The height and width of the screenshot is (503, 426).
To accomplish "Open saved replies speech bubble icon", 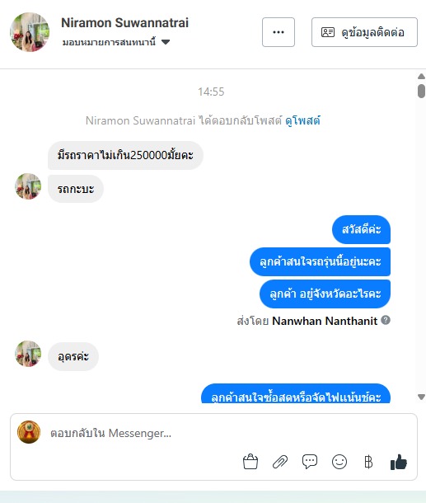I will pos(310,462).
